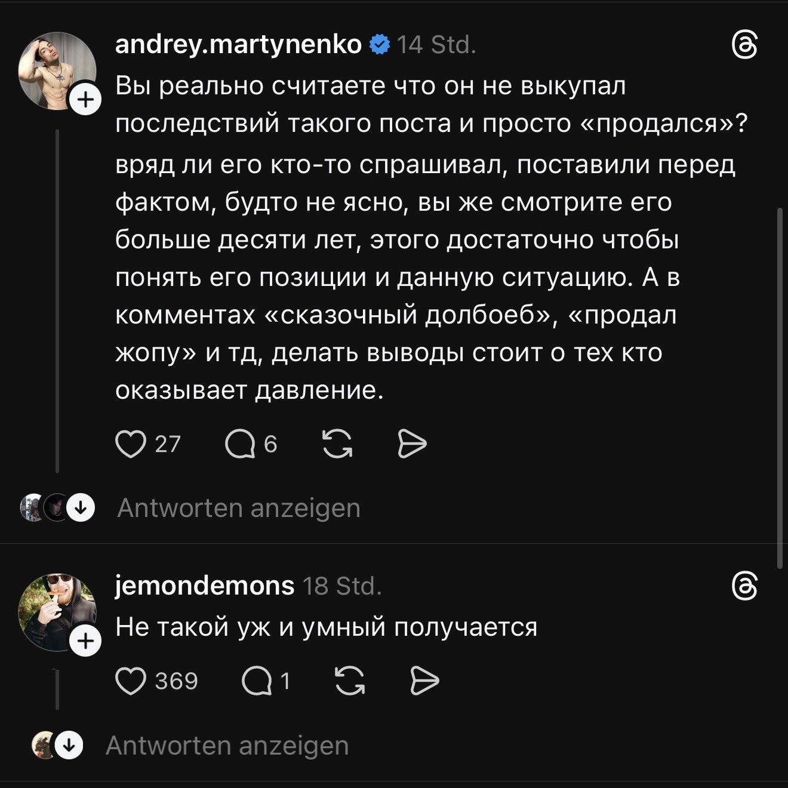The width and height of the screenshot is (788, 788).
Task: View jemondemons' profile picture
Action: click(57, 610)
